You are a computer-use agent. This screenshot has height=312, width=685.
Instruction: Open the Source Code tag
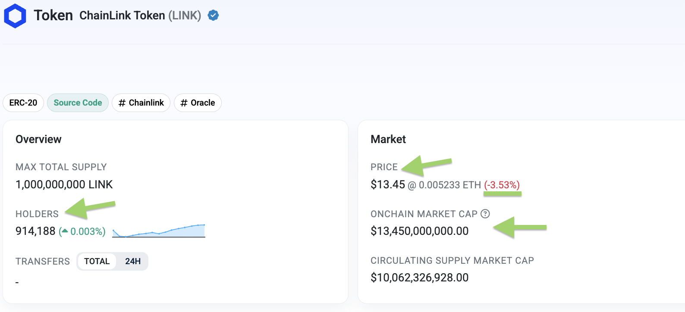click(78, 103)
